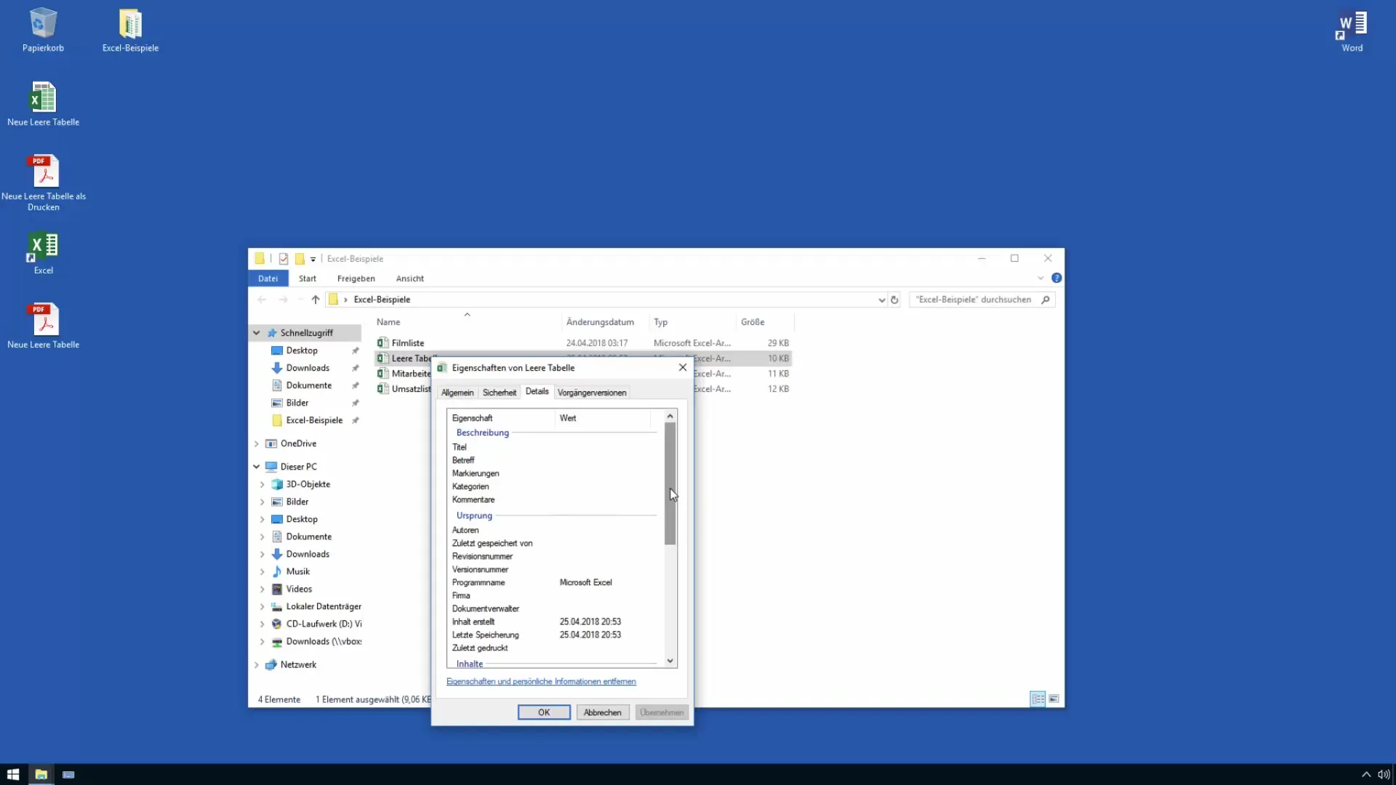Select the Details tab in properties dialog
The image size is (1396, 785).
(537, 391)
